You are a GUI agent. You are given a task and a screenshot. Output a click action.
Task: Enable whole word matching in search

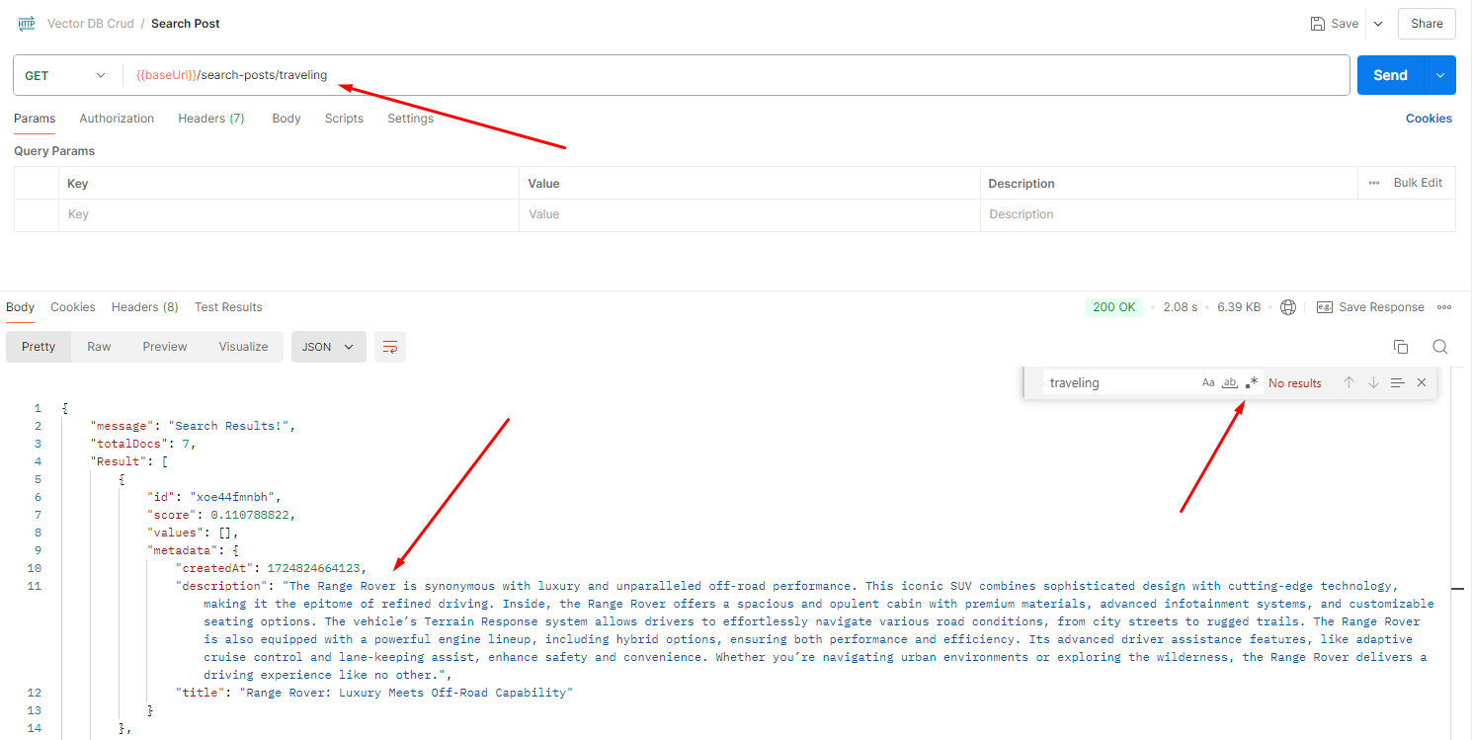tap(1229, 382)
